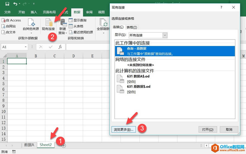Image resolution: width=246 pixels, height=154 pixels.
Task: Click the 631 原数据$.od file icon
Action: (120, 89)
